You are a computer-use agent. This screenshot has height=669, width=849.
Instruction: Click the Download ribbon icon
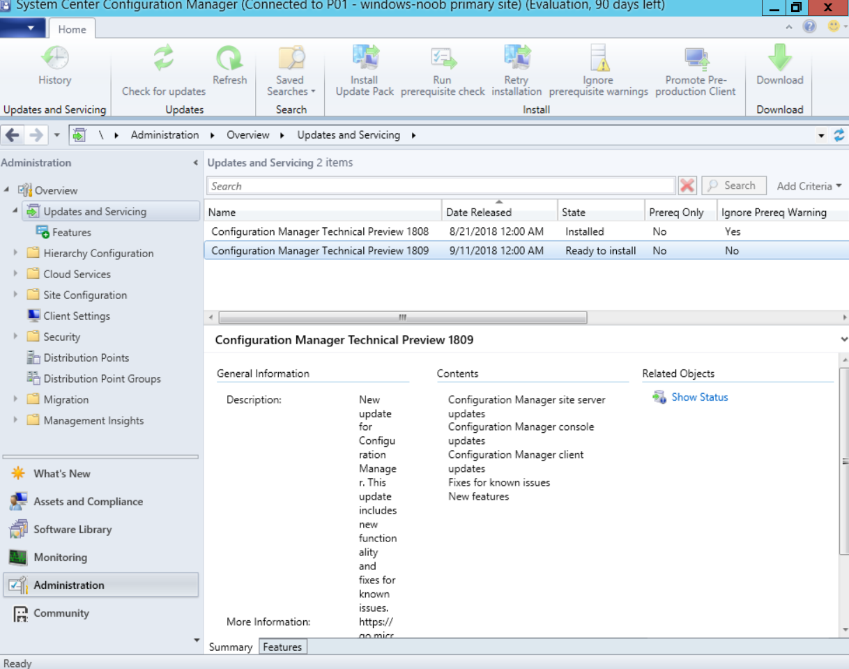coord(780,58)
